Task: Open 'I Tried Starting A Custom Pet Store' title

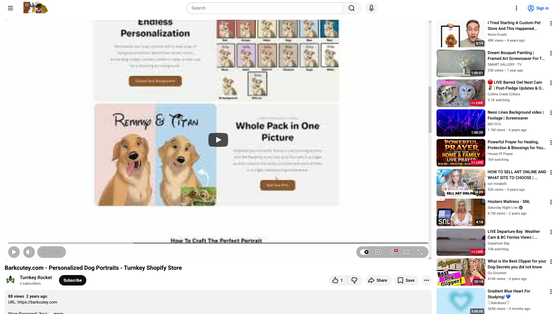Action: point(514,26)
